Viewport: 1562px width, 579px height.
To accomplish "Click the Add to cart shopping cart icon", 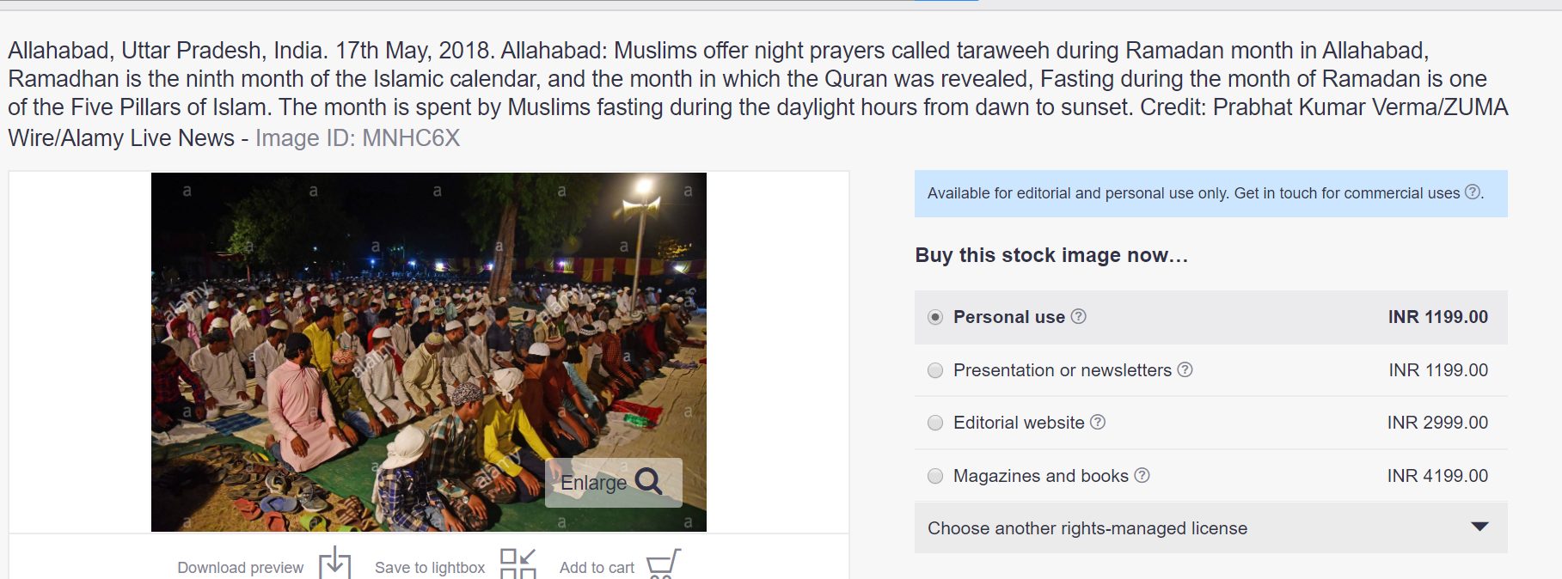I will (x=664, y=564).
